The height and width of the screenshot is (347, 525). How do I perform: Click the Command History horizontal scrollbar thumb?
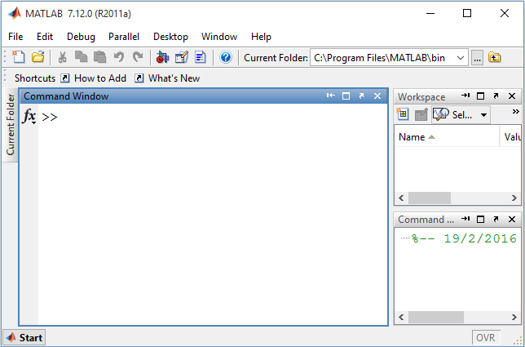(x=436, y=317)
